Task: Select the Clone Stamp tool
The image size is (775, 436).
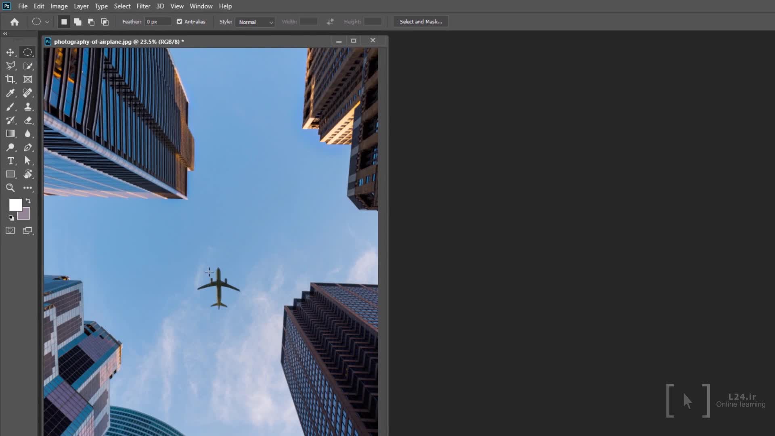Action: point(28,107)
